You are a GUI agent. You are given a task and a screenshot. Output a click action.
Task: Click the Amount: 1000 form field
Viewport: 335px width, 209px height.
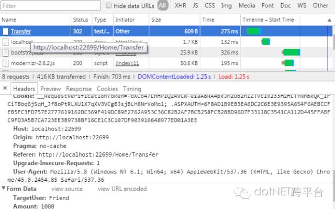33,206
